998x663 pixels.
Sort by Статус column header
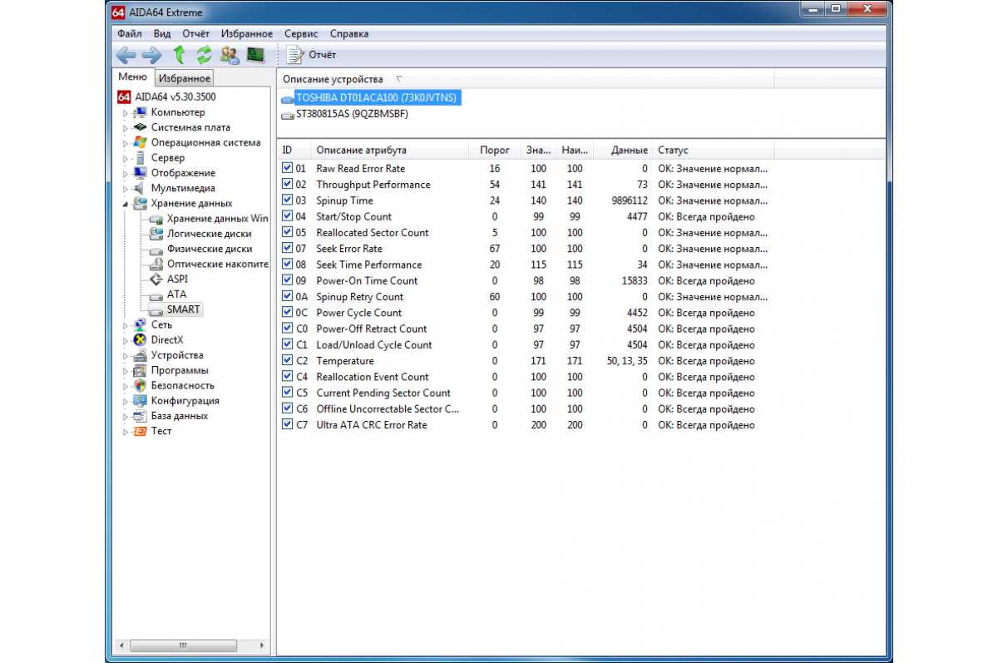[x=714, y=151]
